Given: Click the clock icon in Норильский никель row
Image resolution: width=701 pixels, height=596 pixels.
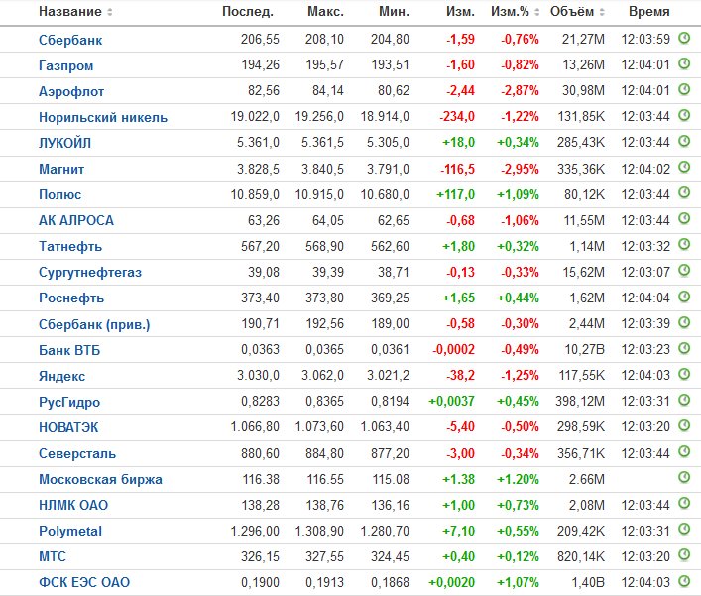Looking at the screenshot, I should pos(684,115).
